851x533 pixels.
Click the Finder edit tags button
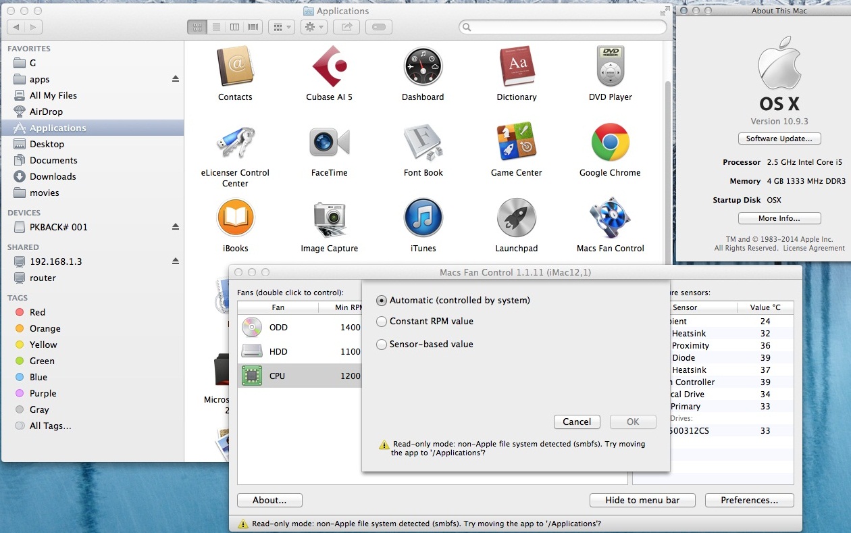(380, 27)
